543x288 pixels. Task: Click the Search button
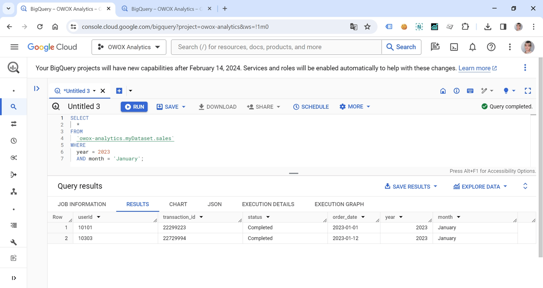coord(401,47)
